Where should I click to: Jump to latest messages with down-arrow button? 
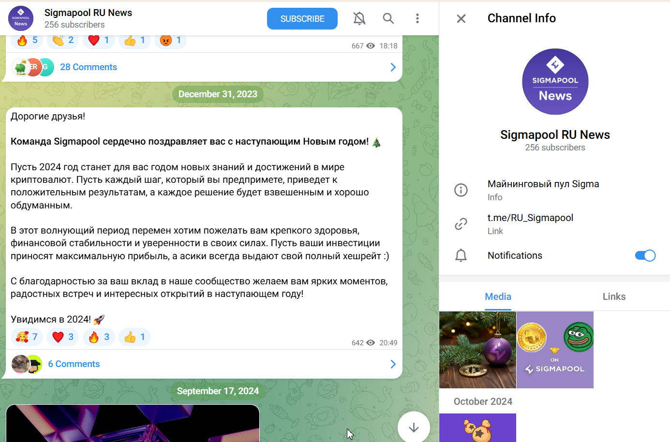[x=414, y=427]
